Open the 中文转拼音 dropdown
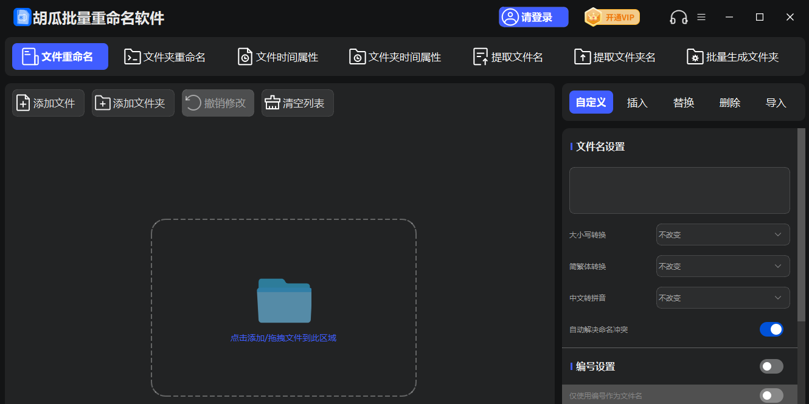This screenshot has width=809, height=404. point(723,297)
